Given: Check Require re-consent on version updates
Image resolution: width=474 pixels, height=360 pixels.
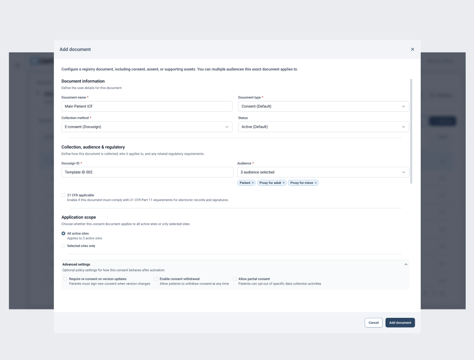Looking at the screenshot, I should 65,279.
